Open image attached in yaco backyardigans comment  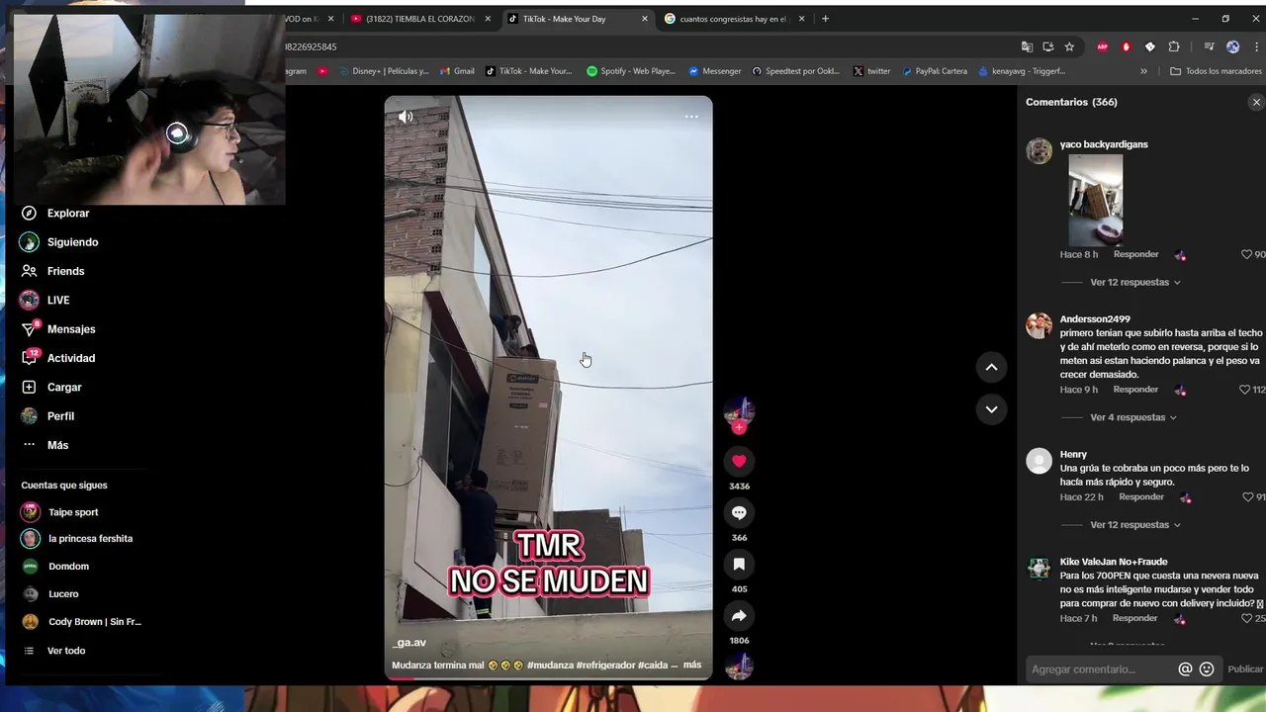pos(1096,199)
